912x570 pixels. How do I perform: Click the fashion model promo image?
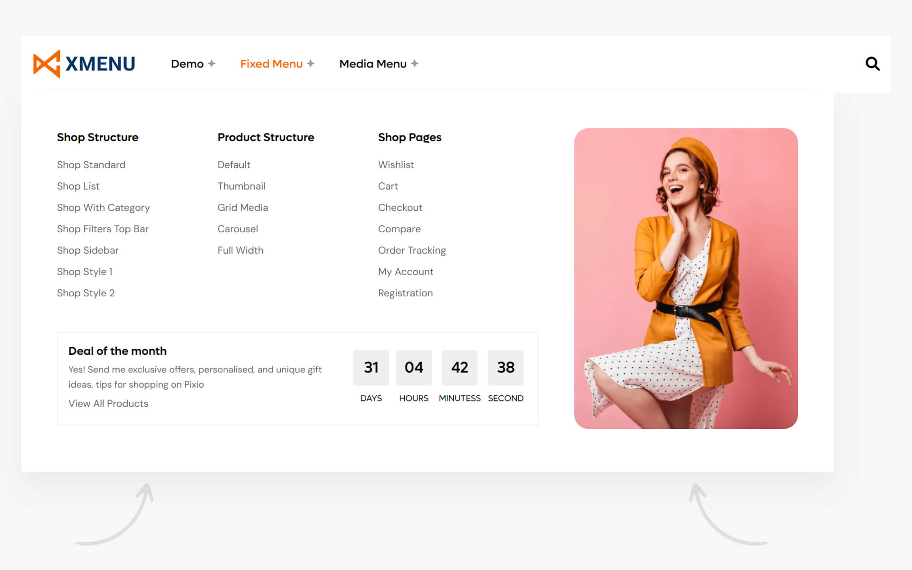click(x=685, y=278)
